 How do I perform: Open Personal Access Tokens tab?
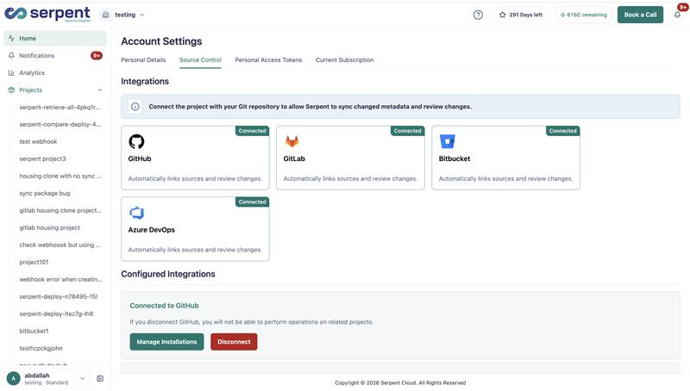coord(268,59)
